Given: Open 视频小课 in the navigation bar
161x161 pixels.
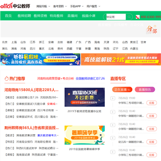Looking at the screenshot, I should 89,16.
